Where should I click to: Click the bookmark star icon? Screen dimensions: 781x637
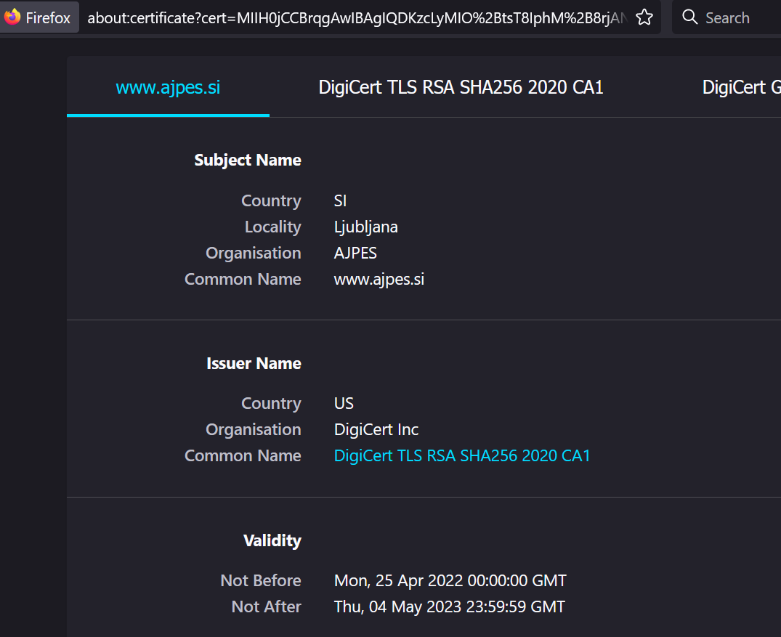coord(644,18)
